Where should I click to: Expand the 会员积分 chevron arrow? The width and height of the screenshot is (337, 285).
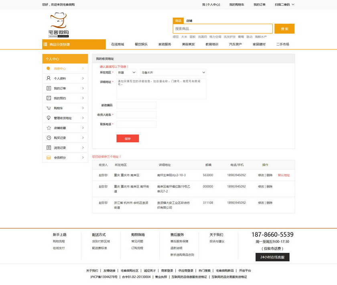[x=83, y=157]
